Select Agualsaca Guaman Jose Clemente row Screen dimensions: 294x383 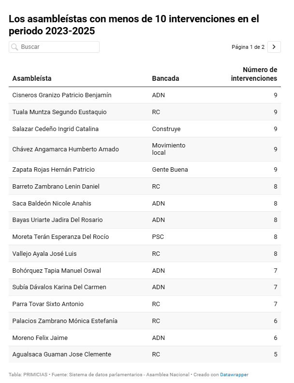pyautogui.click(x=145, y=354)
